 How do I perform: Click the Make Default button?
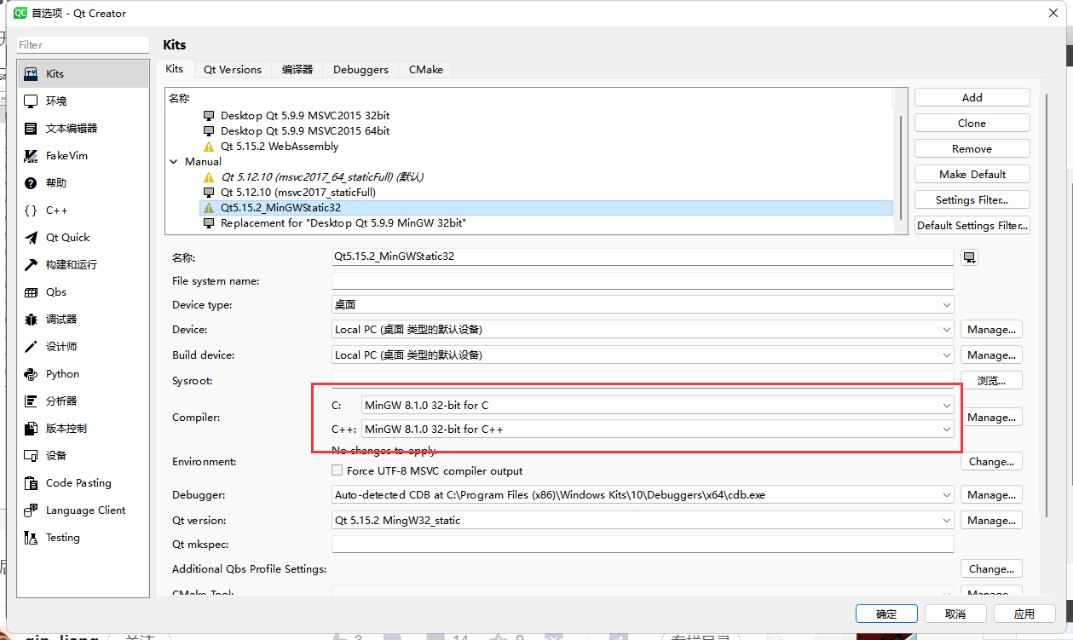click(x=972, y=174)
